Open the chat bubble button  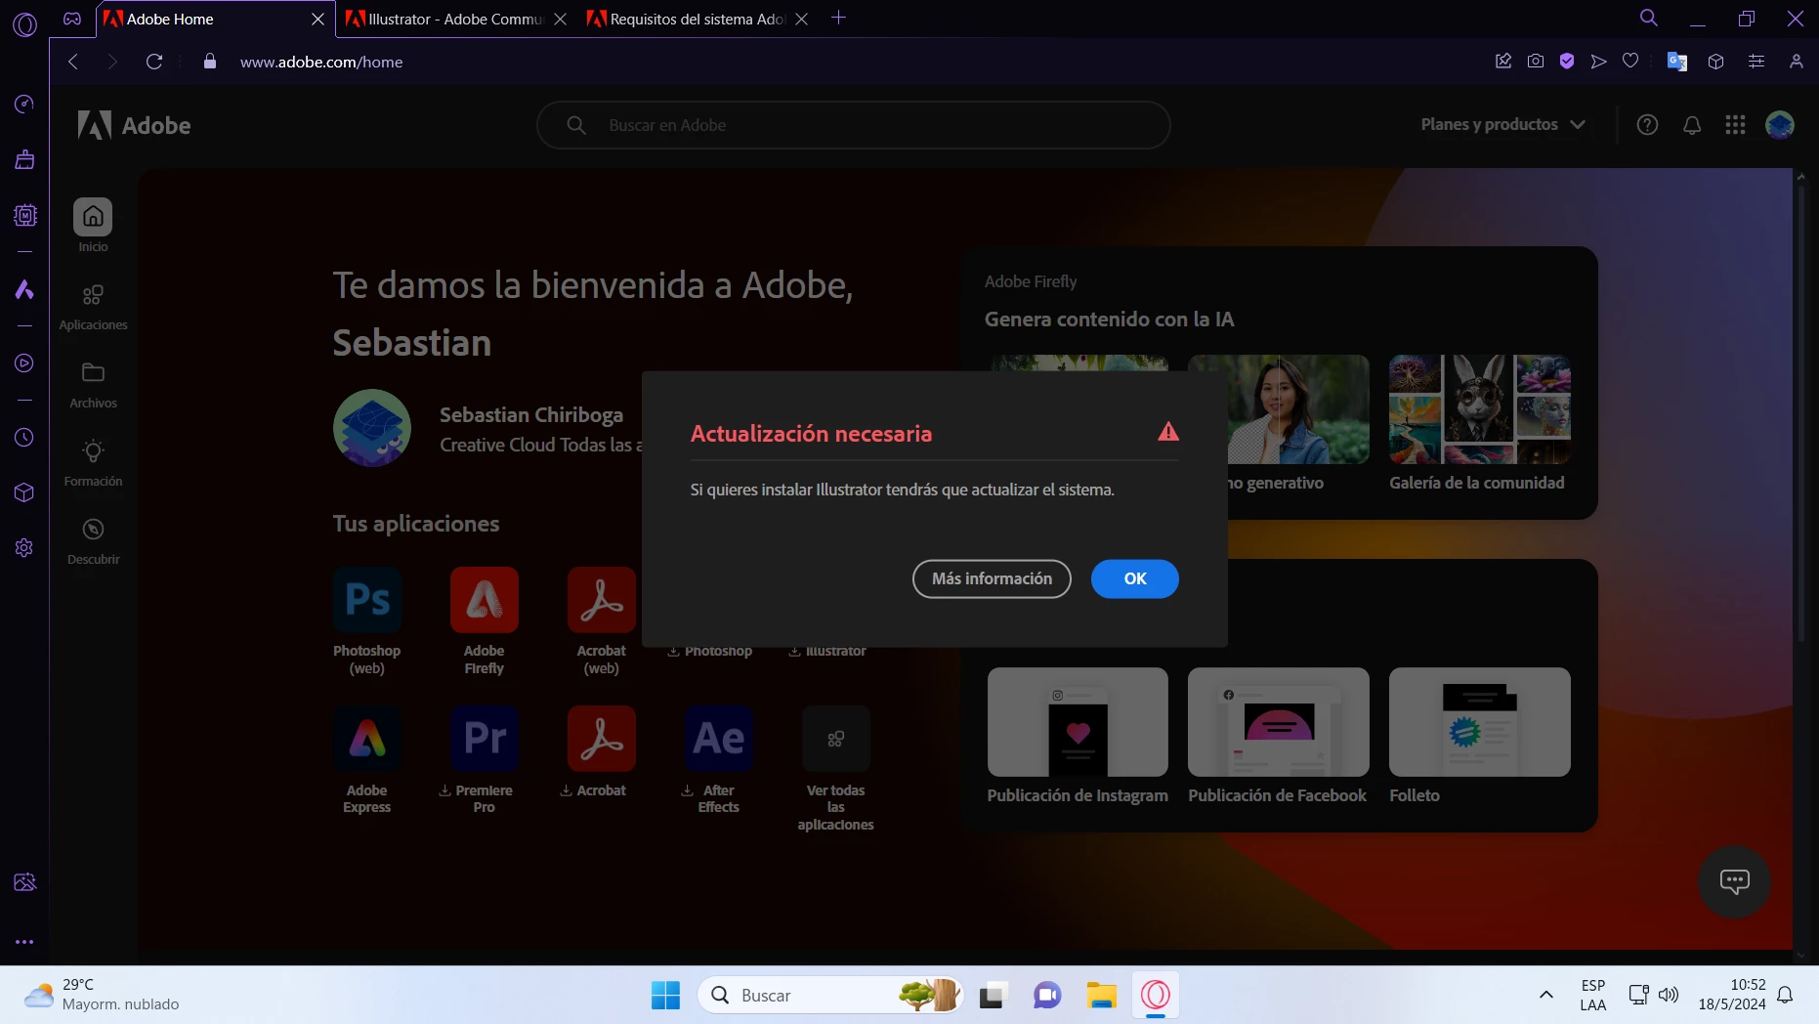click(1734, 881)
